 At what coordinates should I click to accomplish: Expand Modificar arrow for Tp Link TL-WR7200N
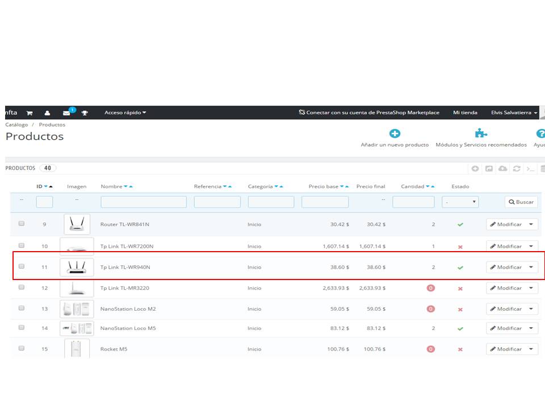pos(531,246)
